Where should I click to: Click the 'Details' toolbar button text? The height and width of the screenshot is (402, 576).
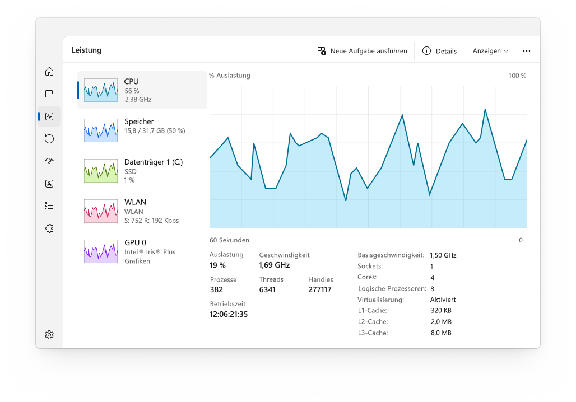[x=447, y=51]
